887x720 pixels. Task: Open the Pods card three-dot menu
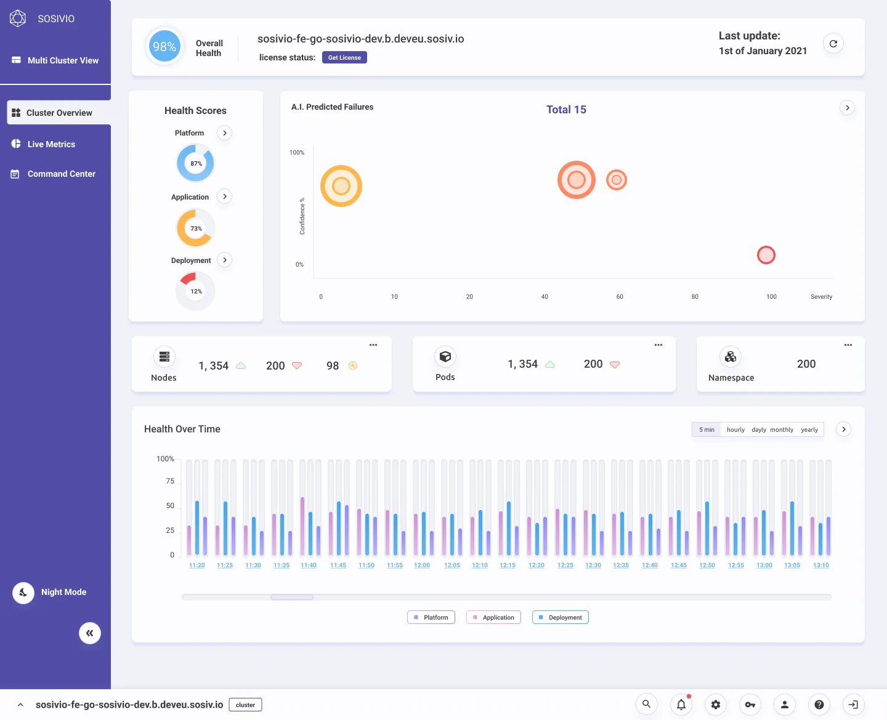(658, 345)
